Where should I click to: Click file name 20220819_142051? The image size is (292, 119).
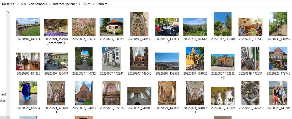click(251, 73)
